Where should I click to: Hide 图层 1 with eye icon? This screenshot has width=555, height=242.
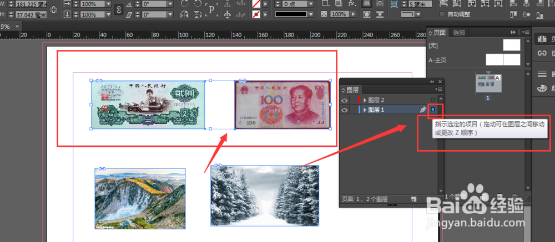click(x=345, y=110)
